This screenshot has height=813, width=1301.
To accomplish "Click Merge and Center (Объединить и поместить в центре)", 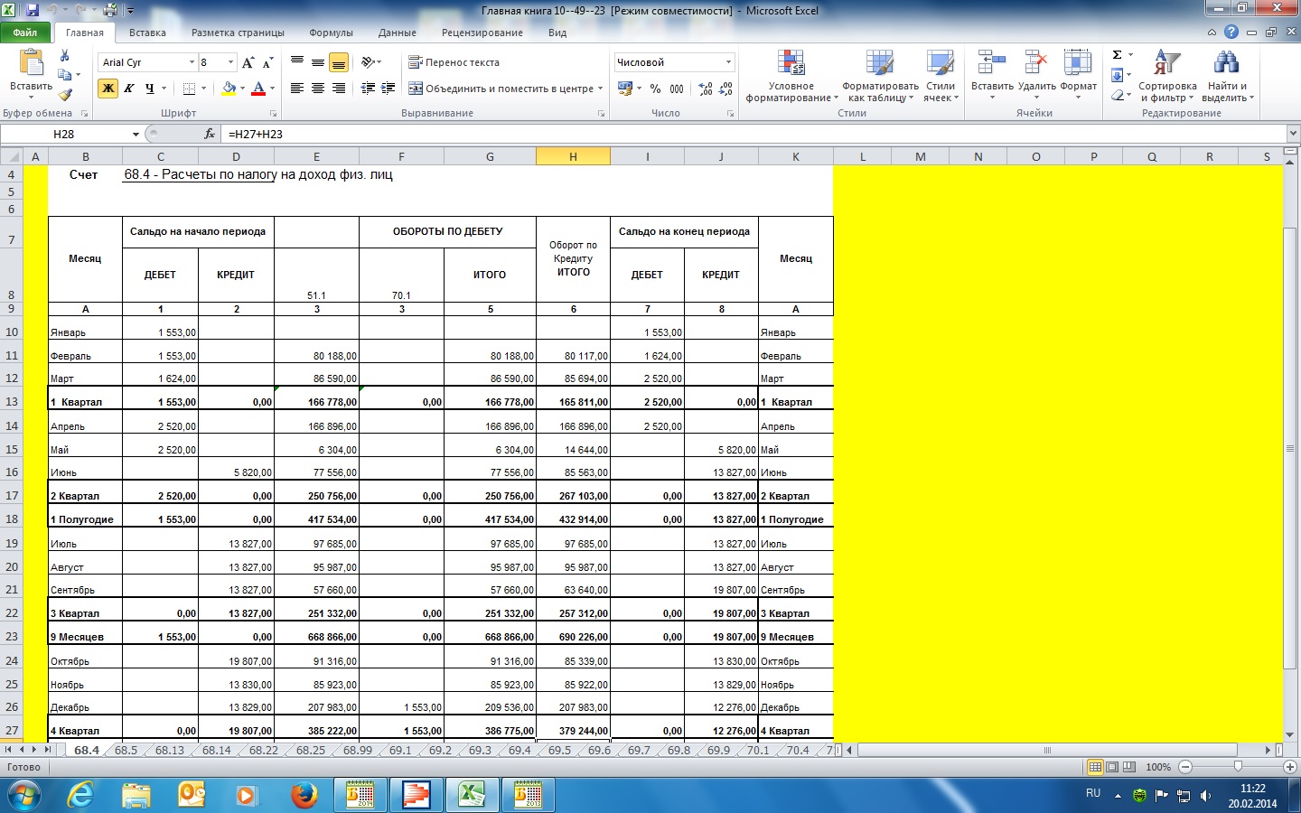I will (x=501, y=89).
